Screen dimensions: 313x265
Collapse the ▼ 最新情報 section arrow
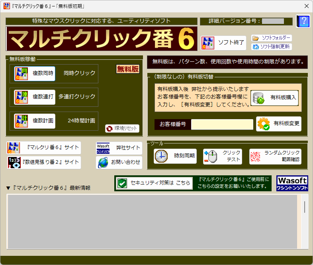pyautogui.click(x=8, y=188)
